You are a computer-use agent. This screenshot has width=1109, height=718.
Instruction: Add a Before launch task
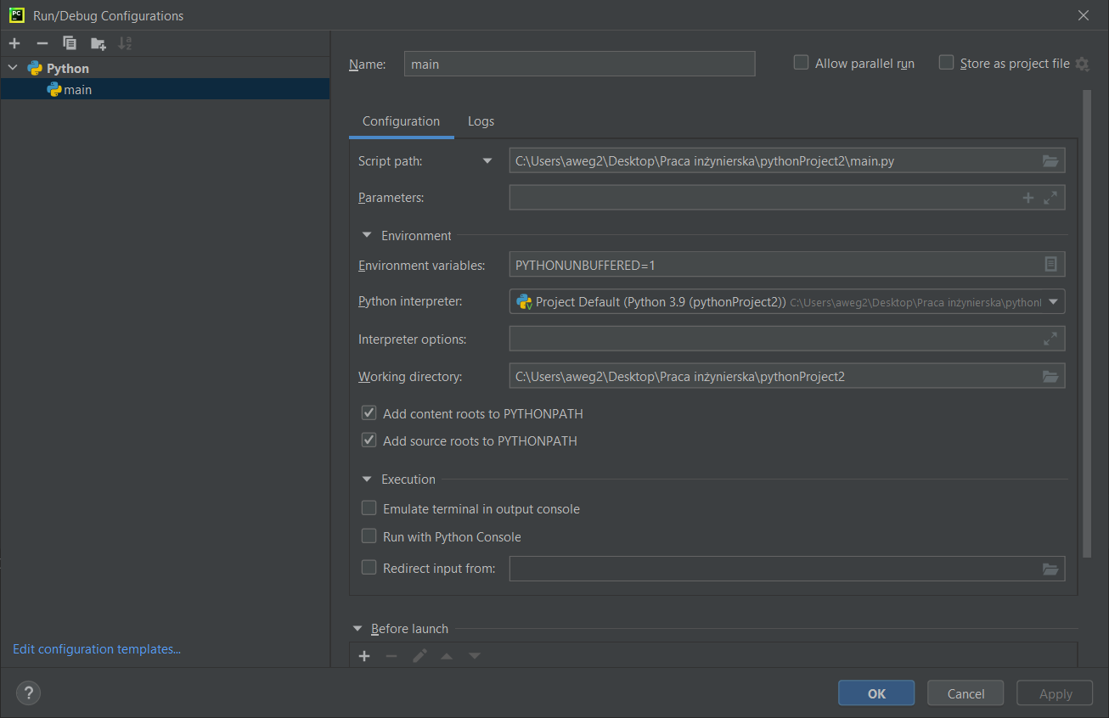pos(364,656)
